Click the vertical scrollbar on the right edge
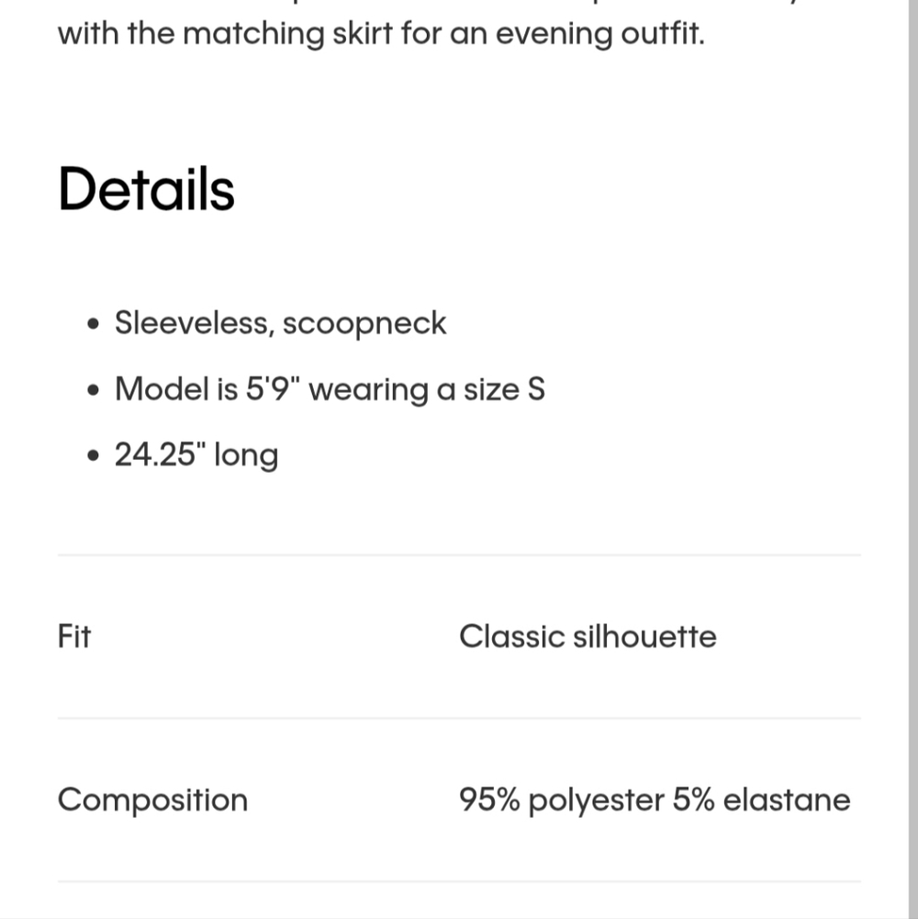The image size is (918, 919). click(913, 459)
